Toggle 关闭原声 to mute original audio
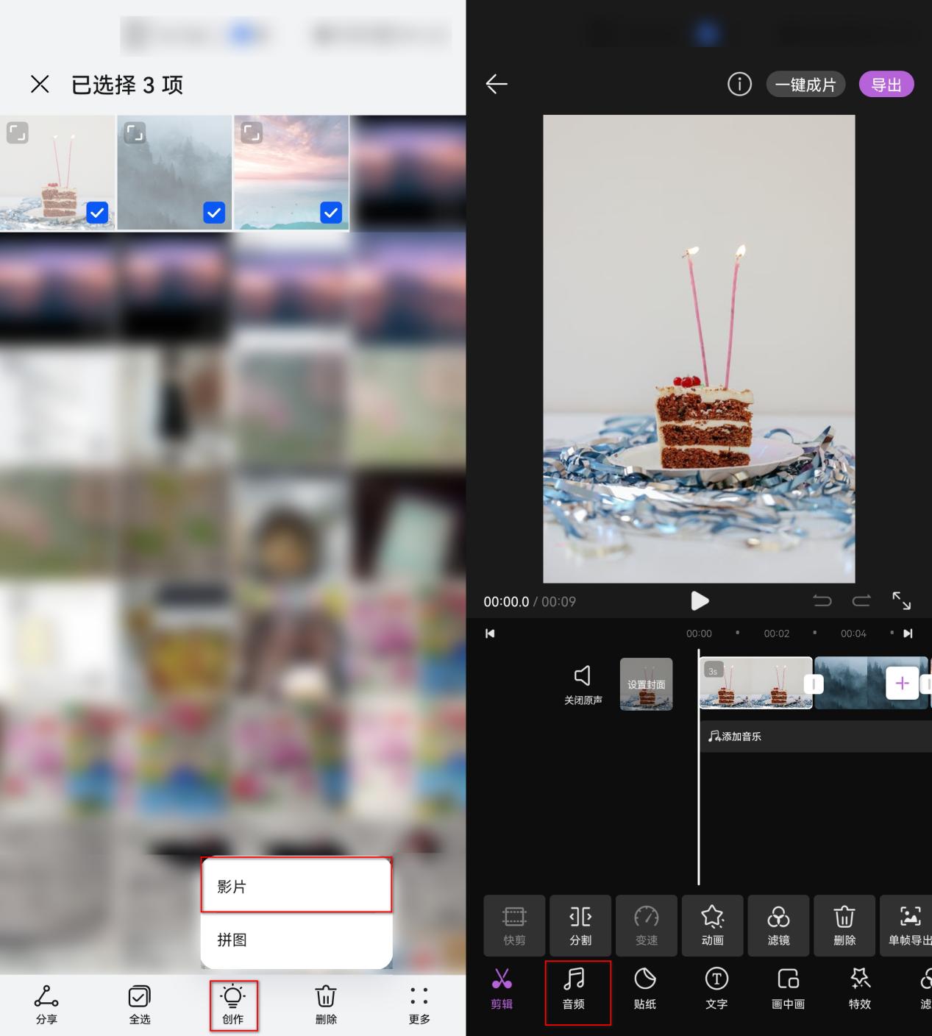 582,684
